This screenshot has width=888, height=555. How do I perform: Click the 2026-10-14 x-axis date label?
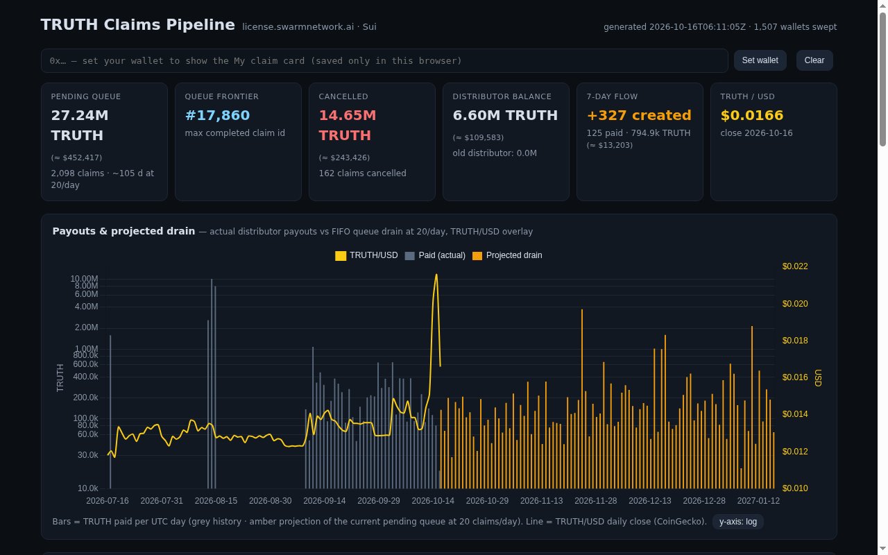pos(433,501)
